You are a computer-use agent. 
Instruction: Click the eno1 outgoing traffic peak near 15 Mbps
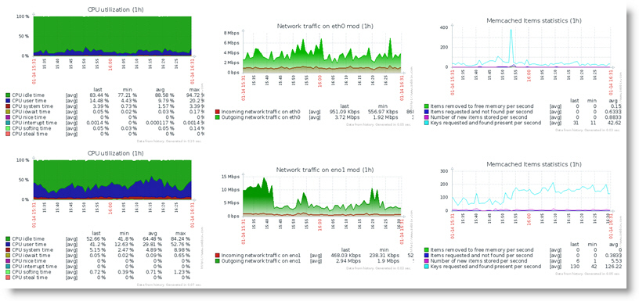coord(264,179)
